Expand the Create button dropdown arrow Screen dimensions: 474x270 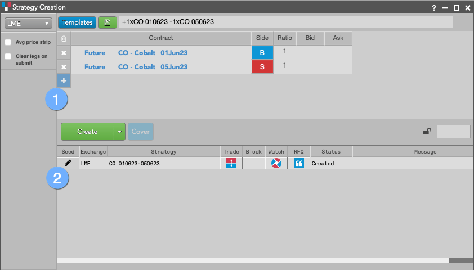tap(120, 132)
